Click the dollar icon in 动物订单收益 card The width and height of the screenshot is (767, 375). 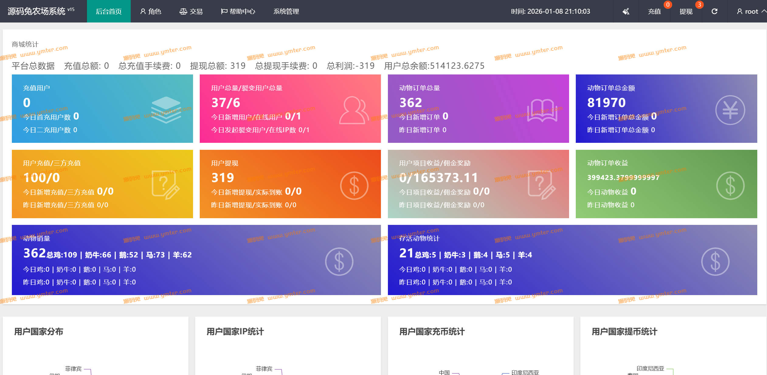pyautogui.click(x=730, y=185)
